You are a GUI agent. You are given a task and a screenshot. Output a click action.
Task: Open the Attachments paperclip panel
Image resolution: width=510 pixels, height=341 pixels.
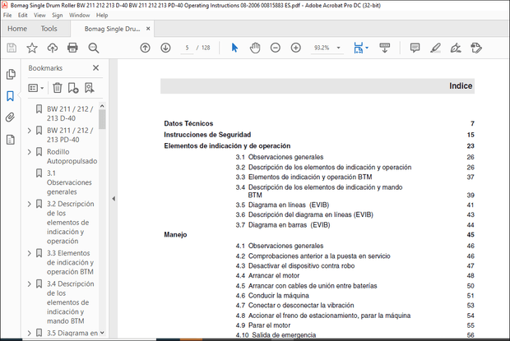tap(11, 118)
